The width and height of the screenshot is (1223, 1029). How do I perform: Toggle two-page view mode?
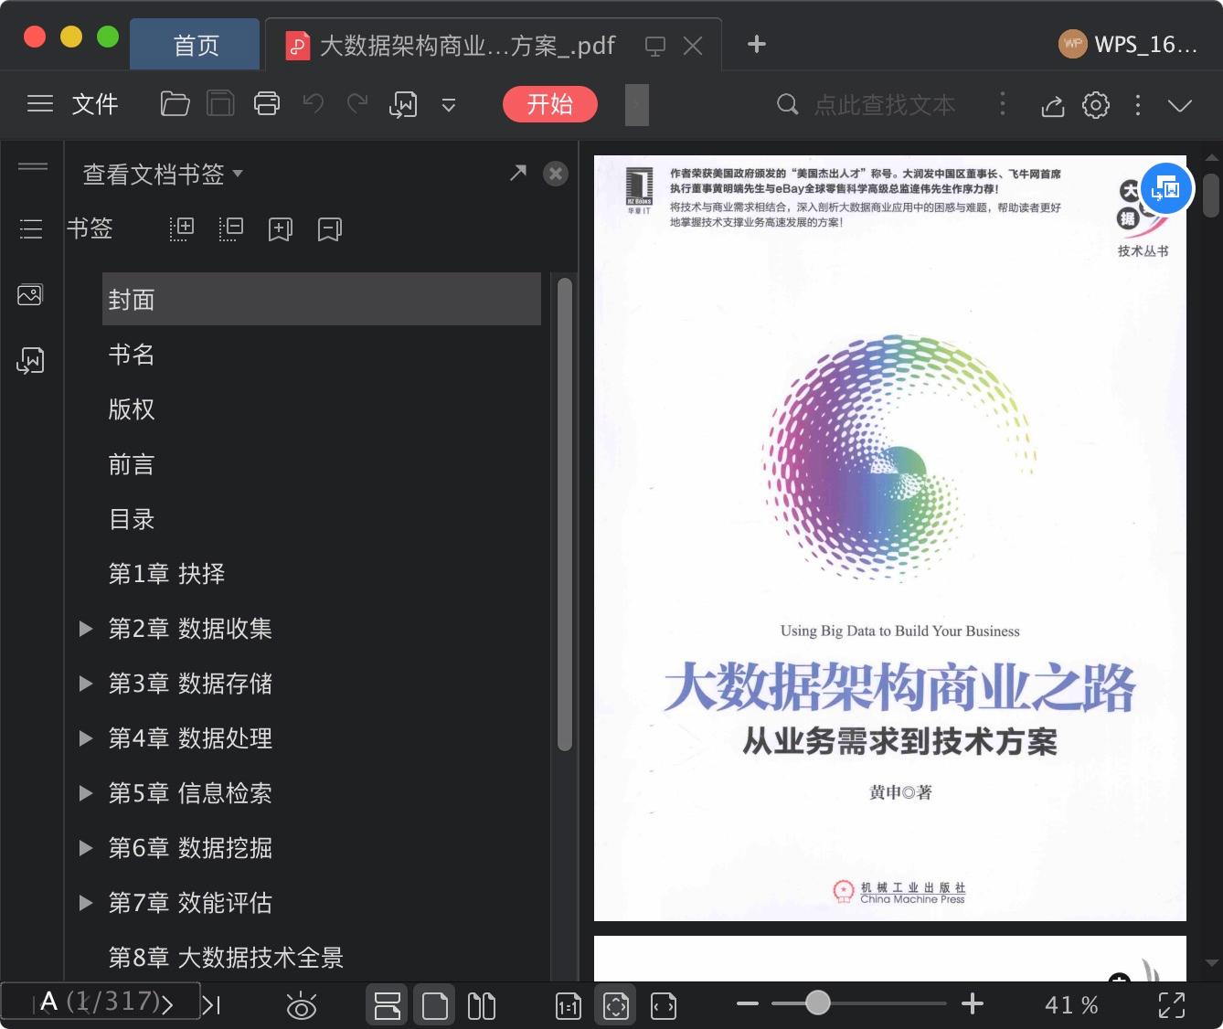482,1006
